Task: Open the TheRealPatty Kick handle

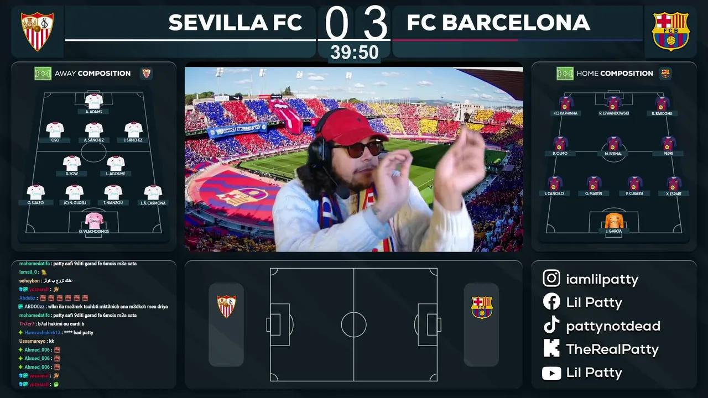Action: click(x=612, y=349)
